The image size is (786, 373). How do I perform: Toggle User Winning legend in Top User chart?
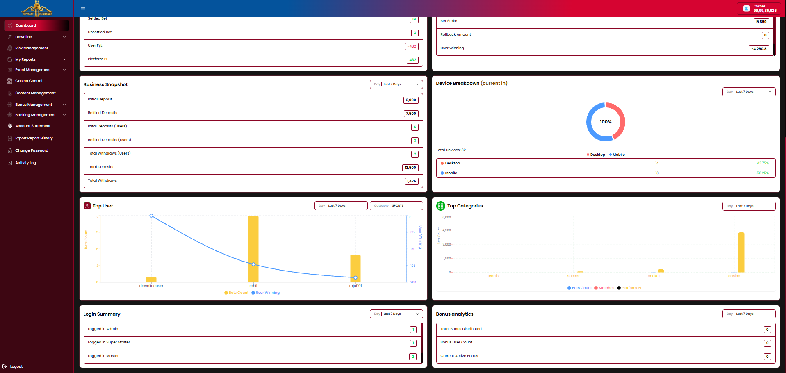click(265, 293)
